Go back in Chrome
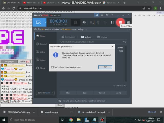Viewport: 164px width, 123px height. (x=3, y=8)
